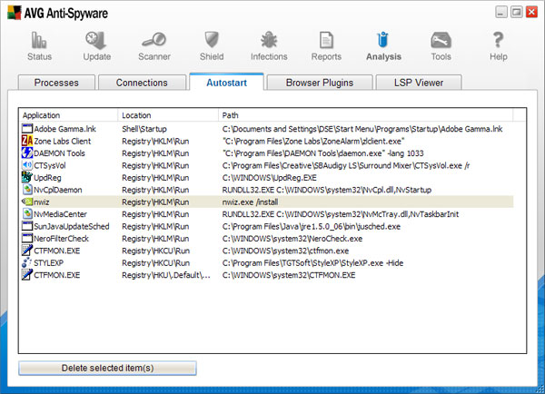Click the DAEMON Tools lightning icon
The width and height of the screenshot is (545, 394).
pos(26,153)
